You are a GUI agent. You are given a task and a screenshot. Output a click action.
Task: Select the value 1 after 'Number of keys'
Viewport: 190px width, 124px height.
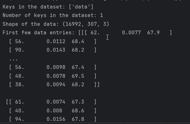click(x=102, y=15)
